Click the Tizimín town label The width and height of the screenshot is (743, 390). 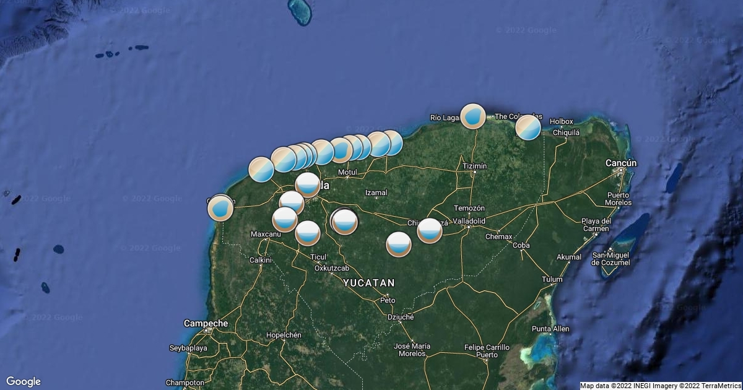(474, 166)
